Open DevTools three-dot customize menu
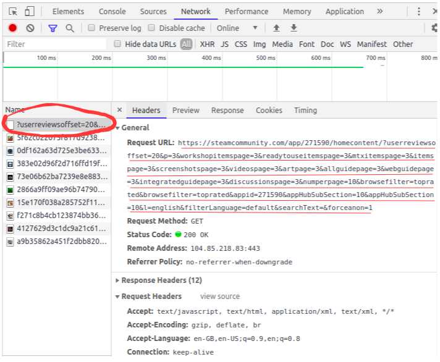Image resolution: width=440 pixels, height=362 pixels. pyautogui.click(x=418, y=12)
